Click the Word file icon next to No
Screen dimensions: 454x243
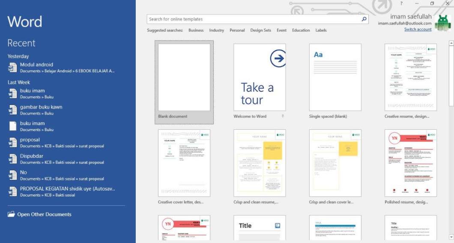(12, 175)
